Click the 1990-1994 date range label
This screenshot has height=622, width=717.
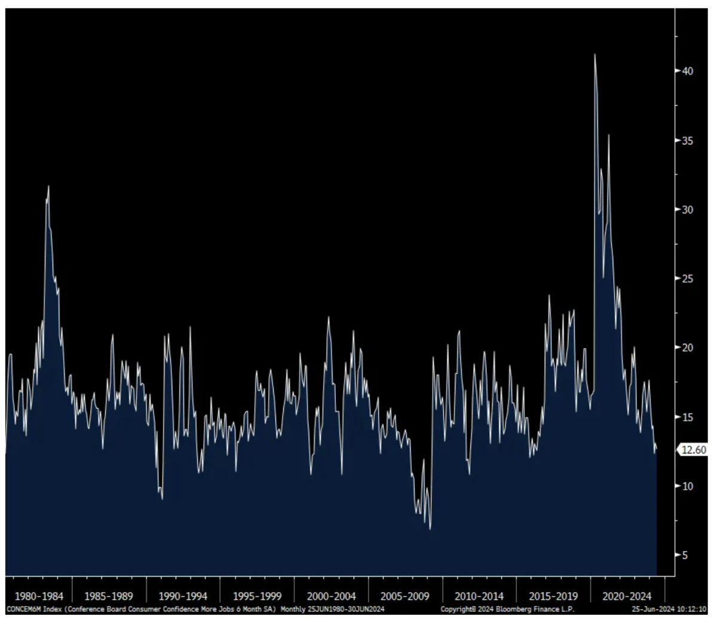183,596
